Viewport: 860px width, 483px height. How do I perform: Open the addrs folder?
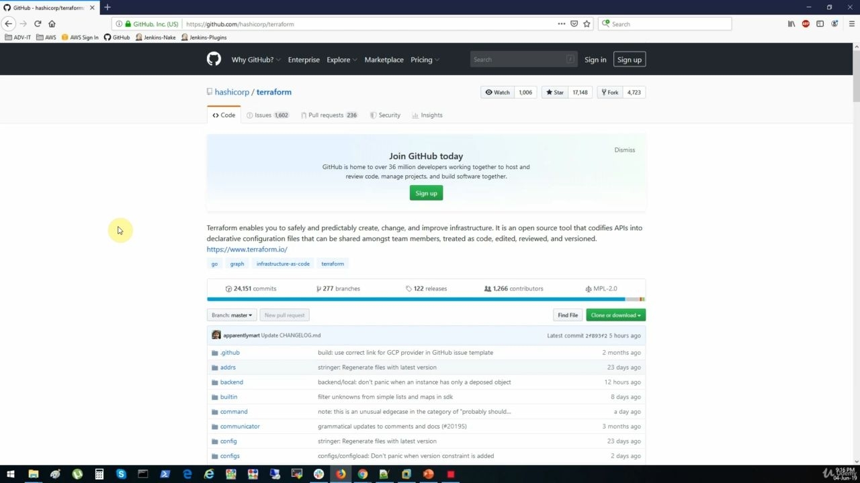(228, 367)
